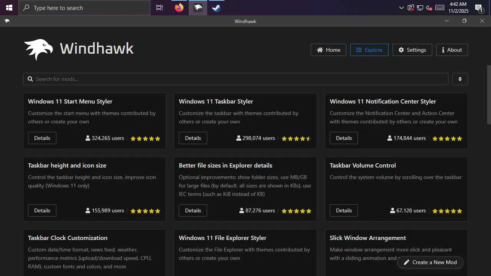The height and width of the screenshot is (276, 491).
Task: Click the Windows 11 Start Menu Styler title
Action: pos(70,102)
